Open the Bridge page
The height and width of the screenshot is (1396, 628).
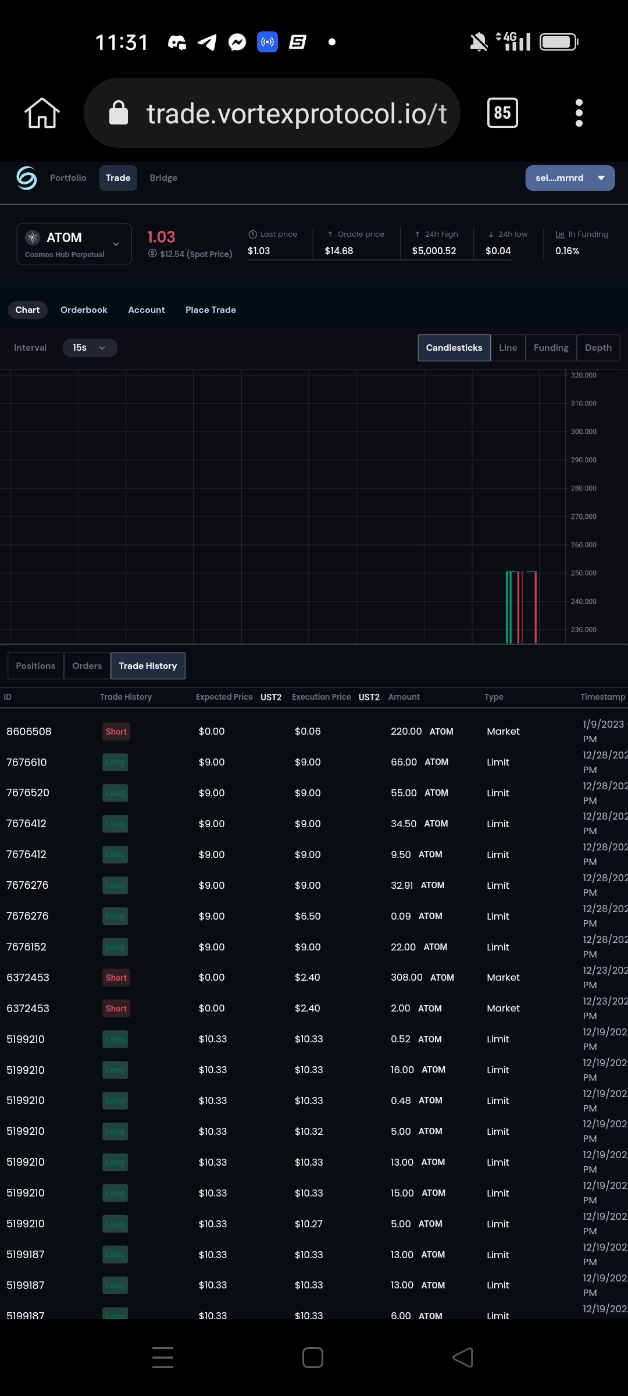[x=163, y=178]
